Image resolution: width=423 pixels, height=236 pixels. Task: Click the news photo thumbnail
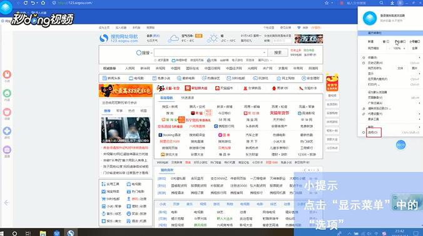[x=126, y=130]
